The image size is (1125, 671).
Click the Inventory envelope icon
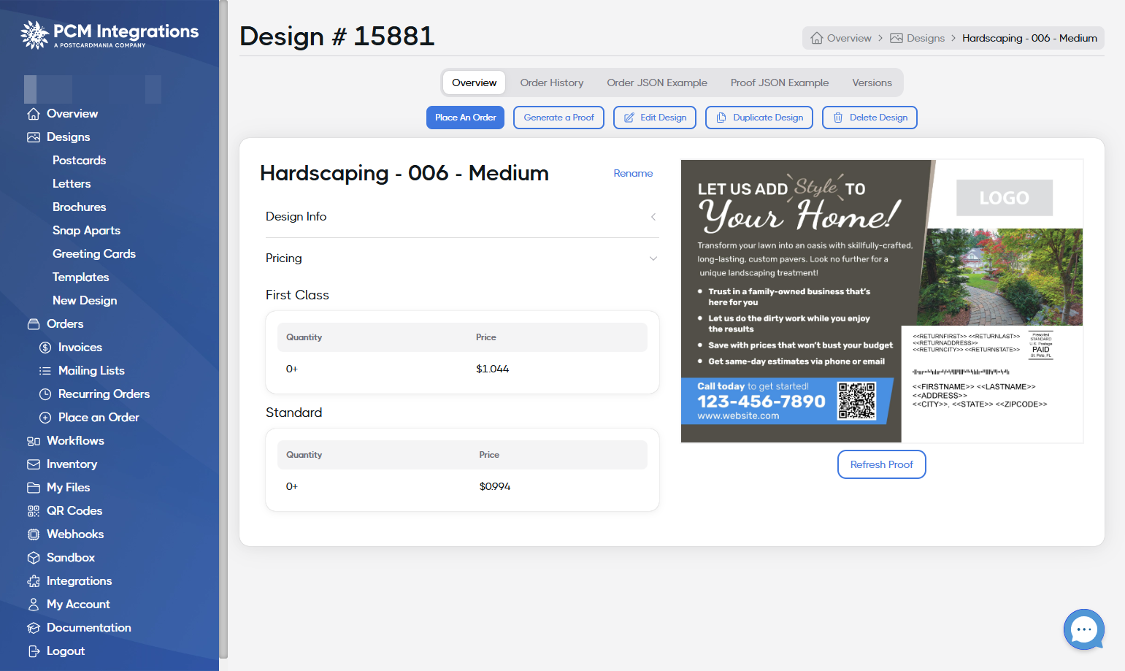tap(34, 464)
